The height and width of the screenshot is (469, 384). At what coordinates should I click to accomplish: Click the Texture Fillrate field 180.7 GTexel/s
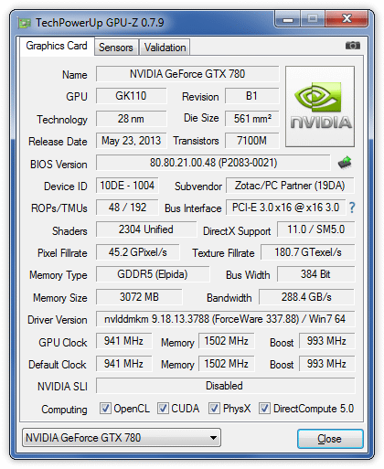[308, 252]
